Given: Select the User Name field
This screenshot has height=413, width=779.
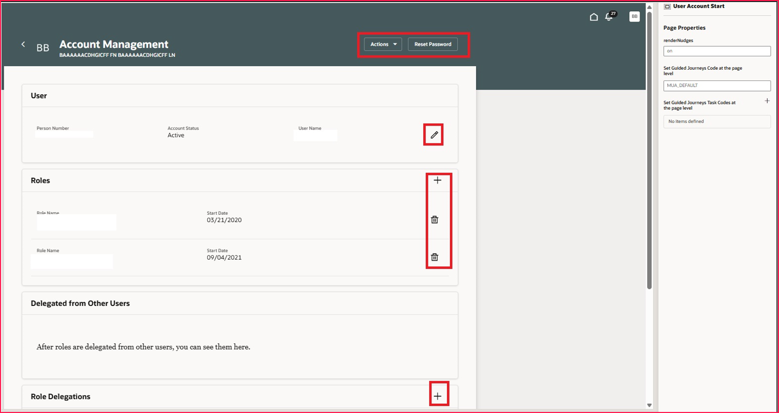Looking at the screenshot, I should (315, 135).
